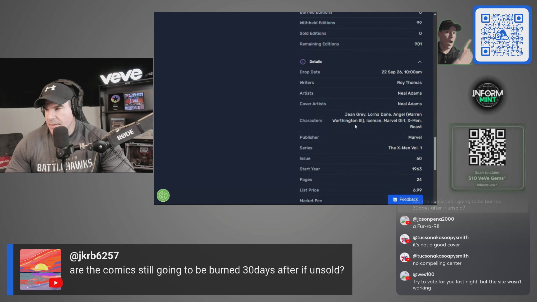
Task: Click the highlighted question about comics being burned
Action: 207,270
